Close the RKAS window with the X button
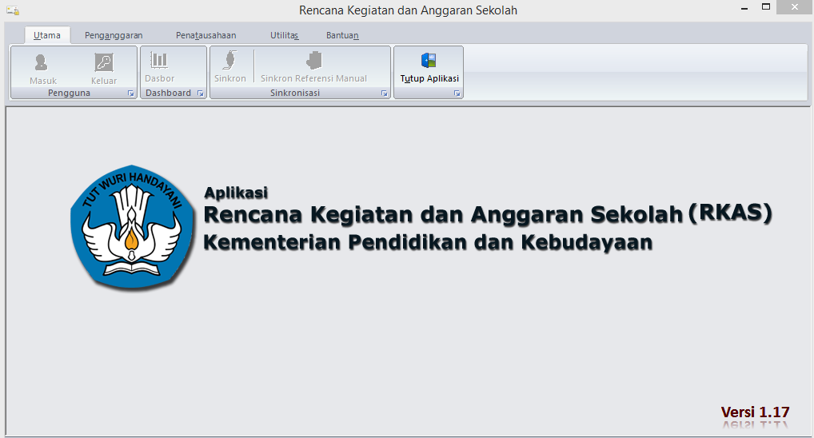Viewport: 814px width, 438px height. [x=794, y=7]
